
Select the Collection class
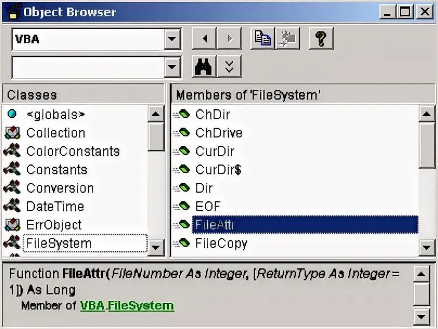[56, 133]
